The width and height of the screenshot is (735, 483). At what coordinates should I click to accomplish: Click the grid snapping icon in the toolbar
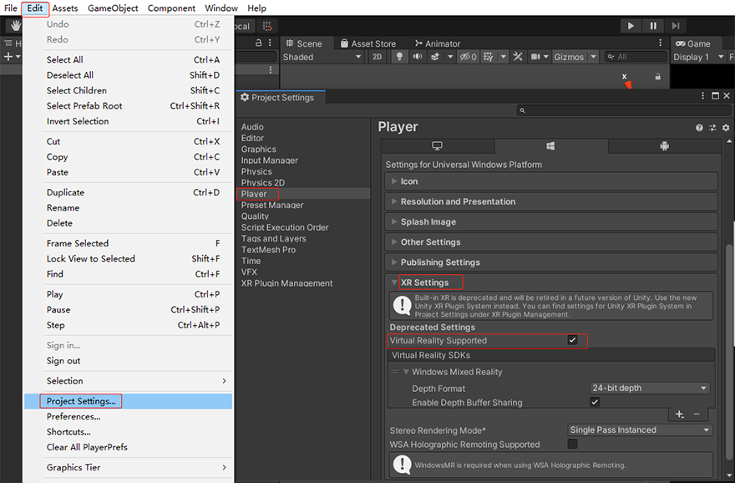click(267, 26)
